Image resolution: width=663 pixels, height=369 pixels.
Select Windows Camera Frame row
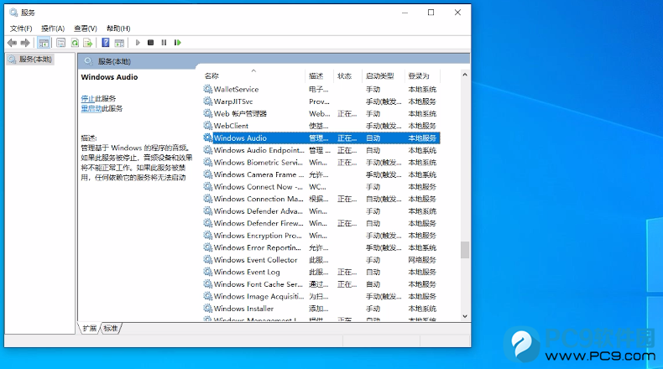321,174
